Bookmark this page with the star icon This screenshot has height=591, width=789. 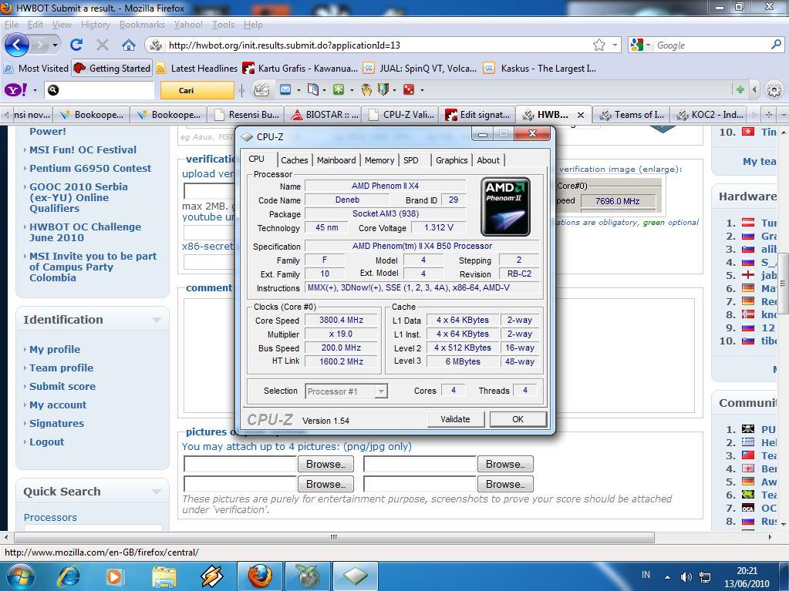[598, 45]
